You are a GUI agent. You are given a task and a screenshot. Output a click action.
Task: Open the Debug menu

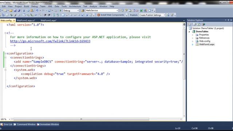[35, 7]
